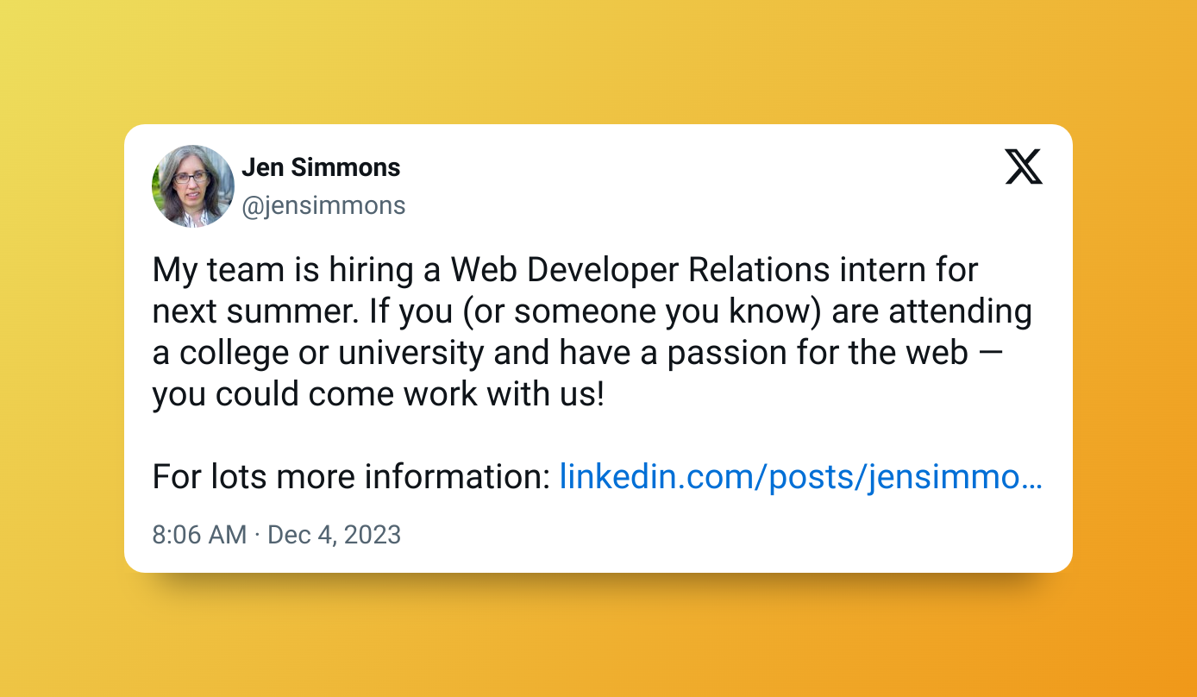Click the phrase 'Web Developer Relations'
Screen dimensions: 1197x697
pyautogui.click(x=639, y=270)
